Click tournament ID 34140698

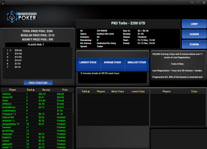point(102,31)
